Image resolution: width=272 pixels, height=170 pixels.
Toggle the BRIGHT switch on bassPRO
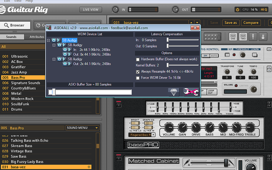click(135, 123)
